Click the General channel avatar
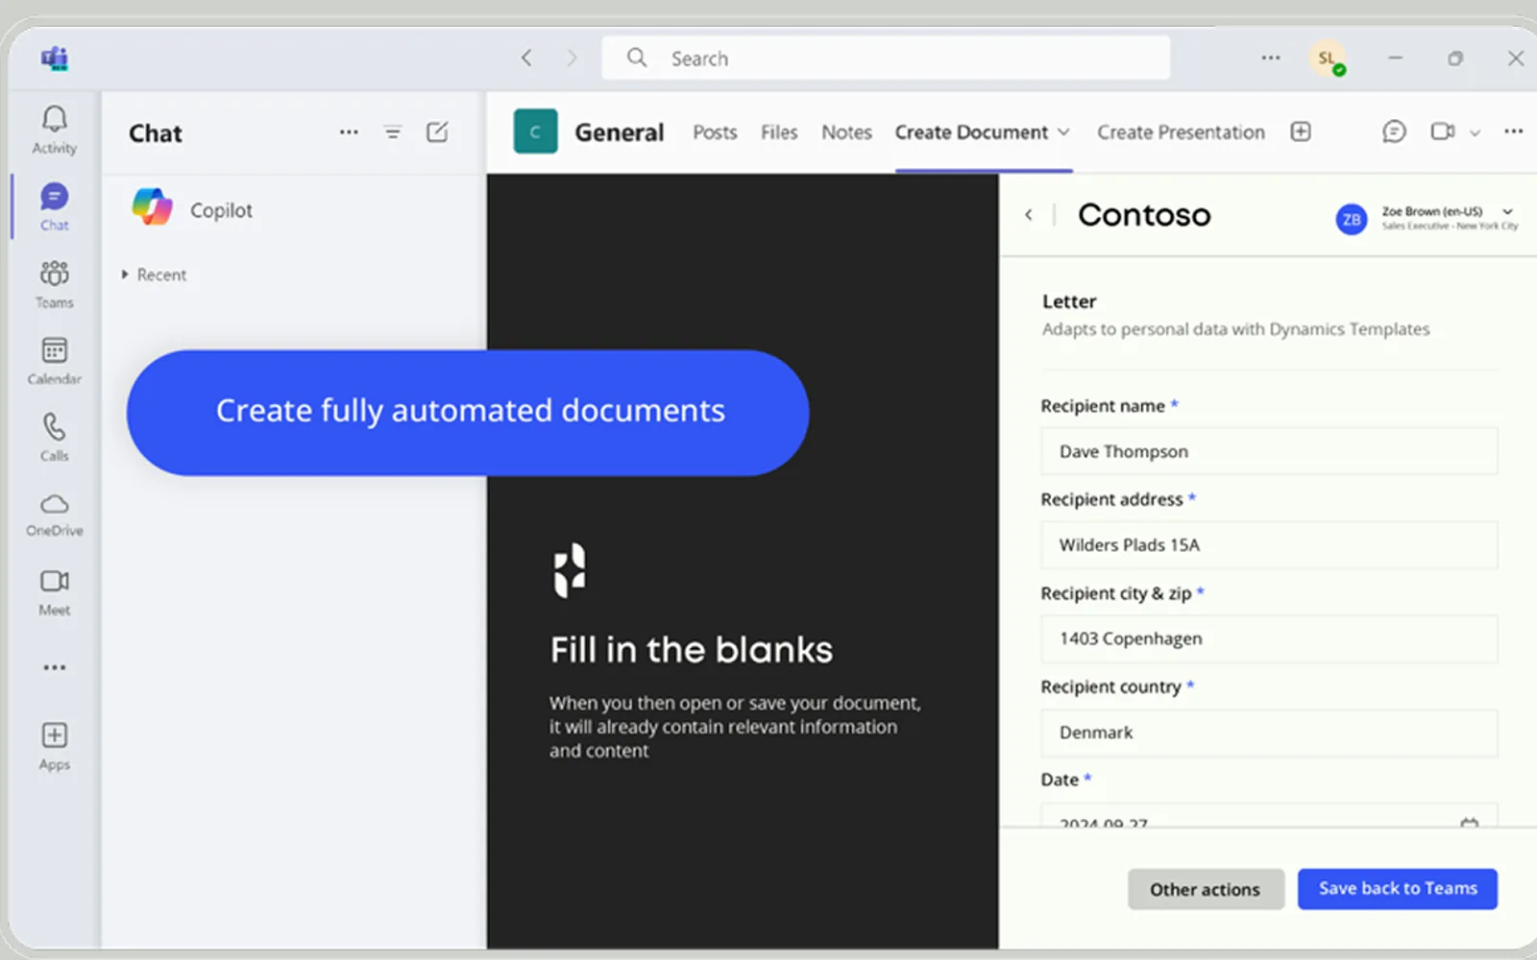The height and width of the screenshot is (960, 1537). point(535,132)
